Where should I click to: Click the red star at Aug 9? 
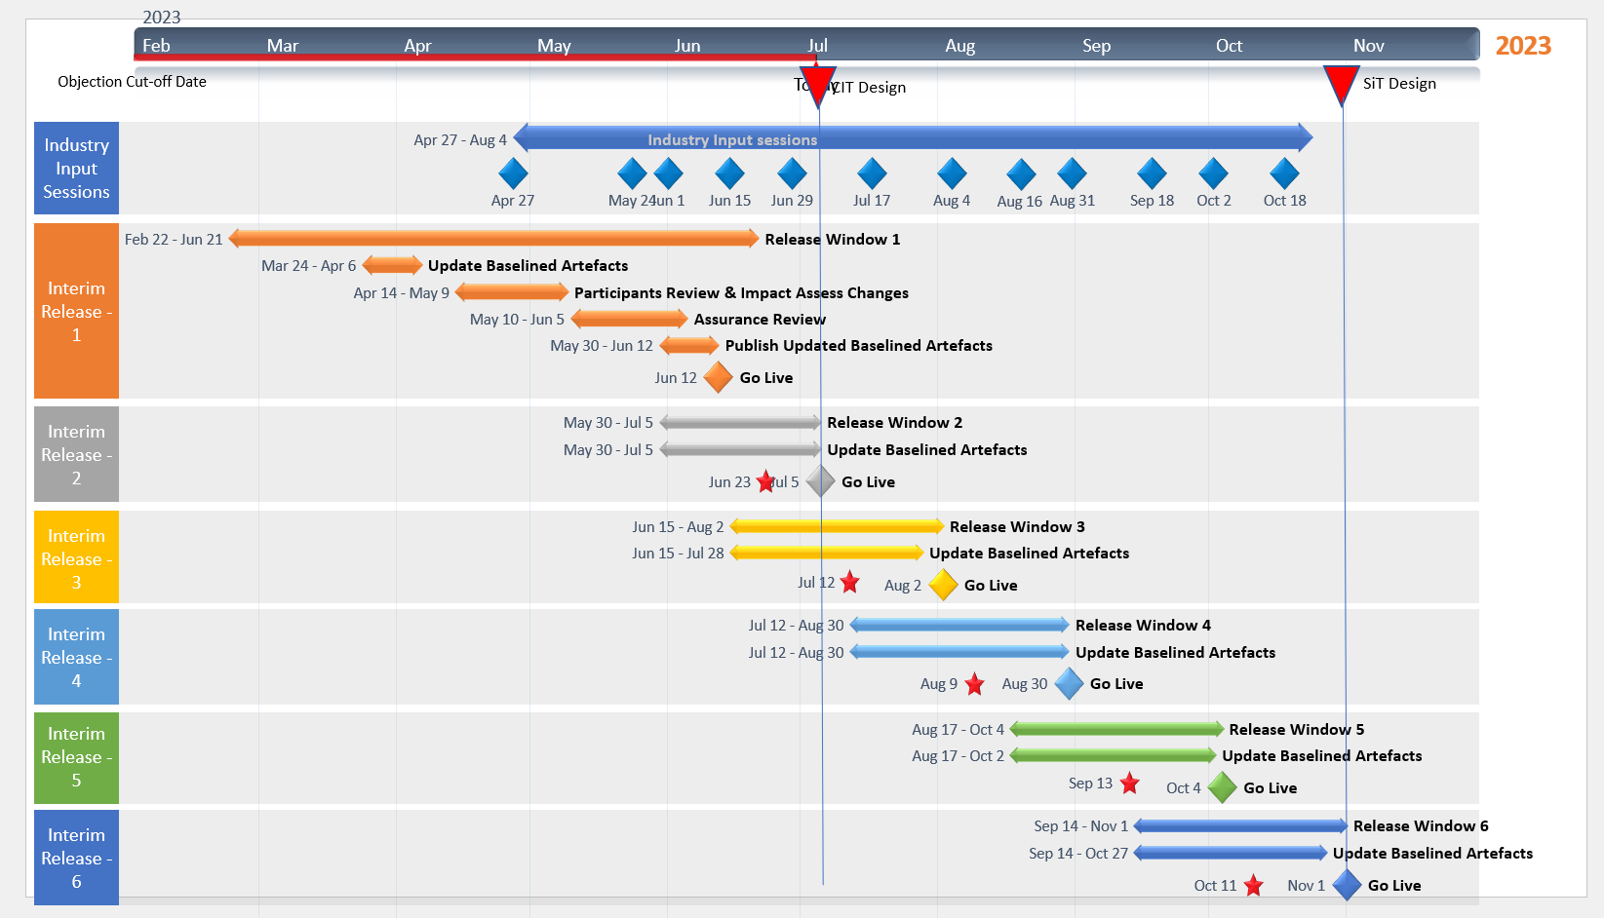(974, 685)
